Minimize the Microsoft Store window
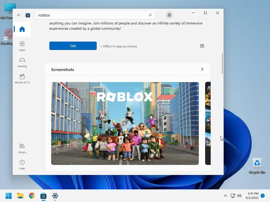This screenshot has width=270, height=202. (193, 13)
